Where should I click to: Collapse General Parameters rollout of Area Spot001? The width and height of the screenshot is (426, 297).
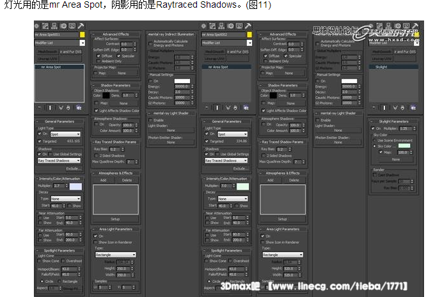pyautogui.click(x=59, y=122)
